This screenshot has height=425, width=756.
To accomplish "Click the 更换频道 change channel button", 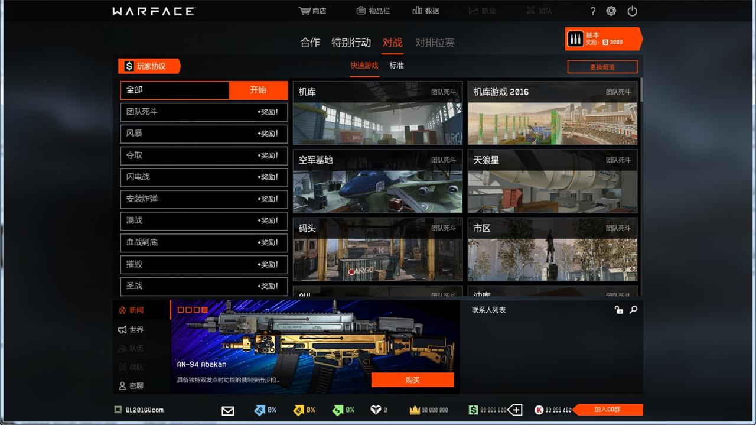I will (x=602, y=67).
